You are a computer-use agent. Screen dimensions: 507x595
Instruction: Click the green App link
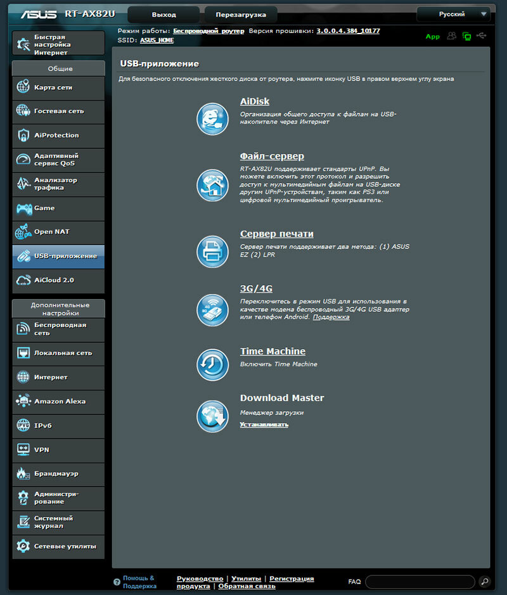pyautogui.click(x=433, y=36)
